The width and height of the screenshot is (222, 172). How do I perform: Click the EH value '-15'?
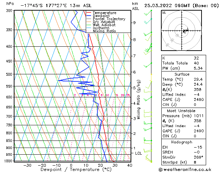[x=198, y=147]
